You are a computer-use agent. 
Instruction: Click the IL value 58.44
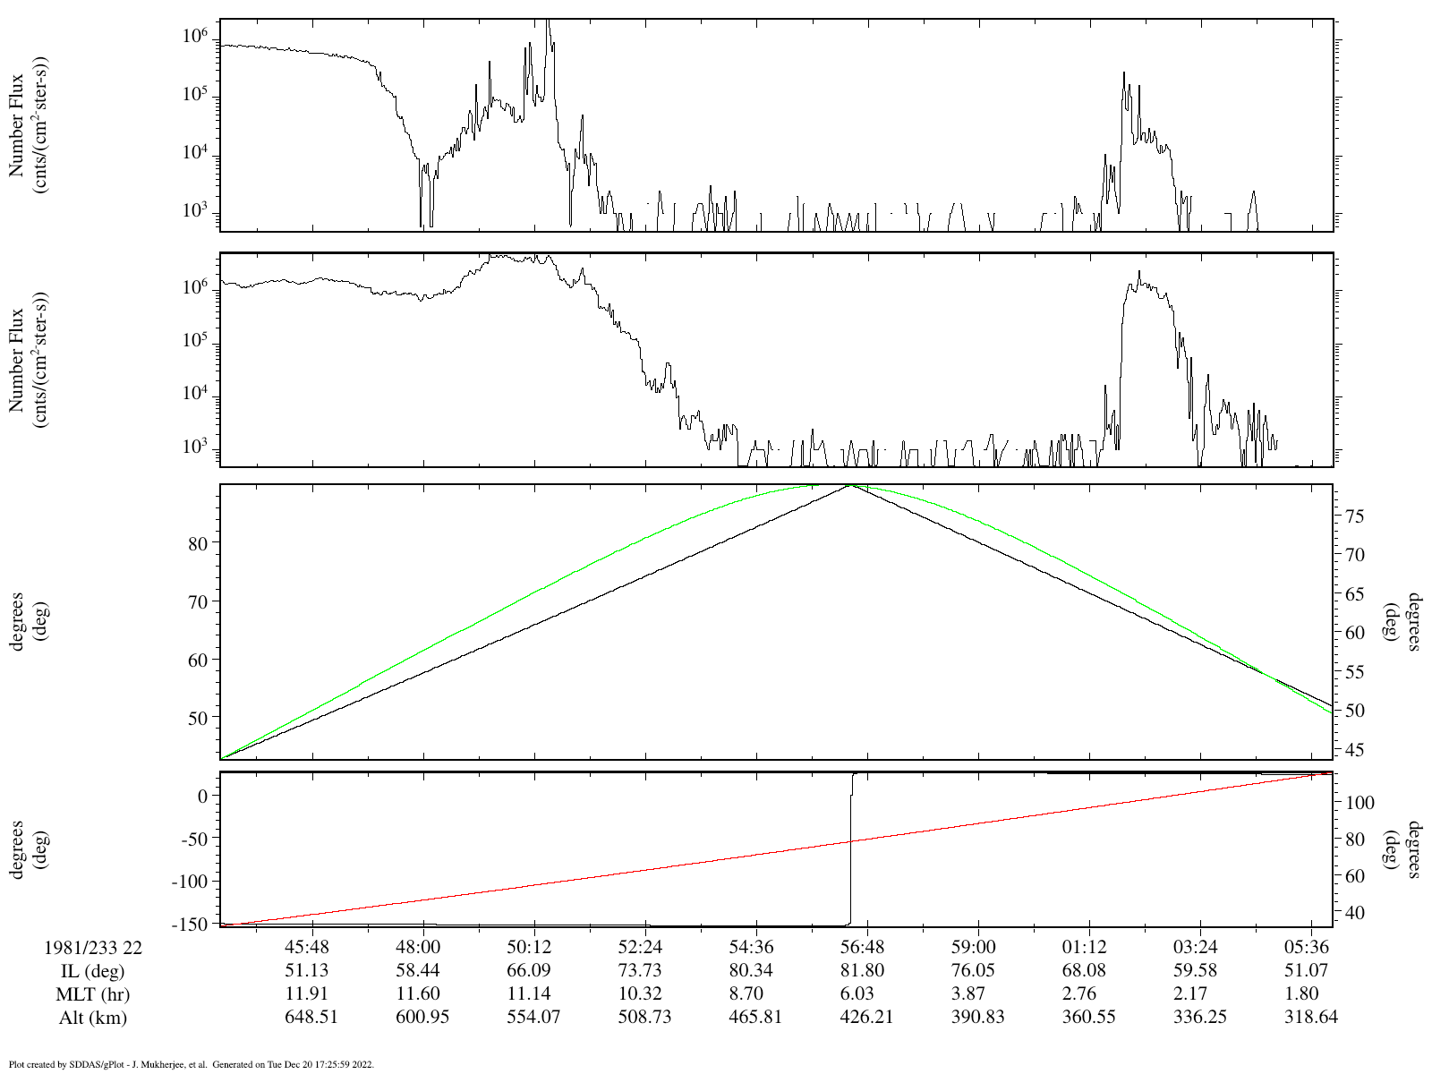coord(418,970)
